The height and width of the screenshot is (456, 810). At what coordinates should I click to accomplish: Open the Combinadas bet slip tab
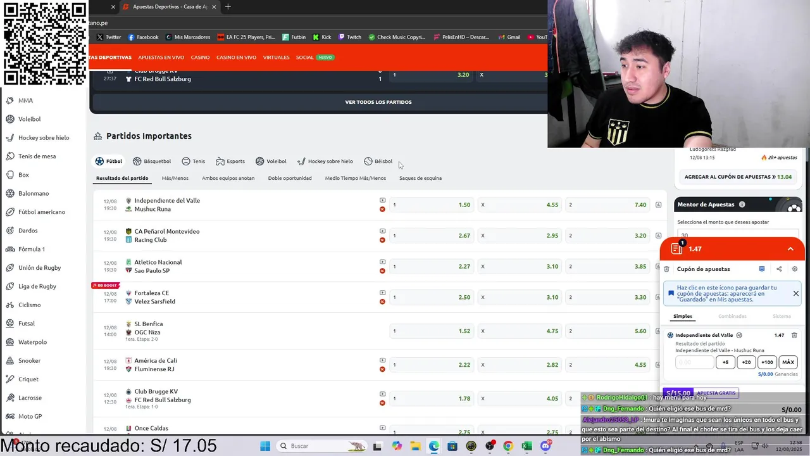(732, 316)
